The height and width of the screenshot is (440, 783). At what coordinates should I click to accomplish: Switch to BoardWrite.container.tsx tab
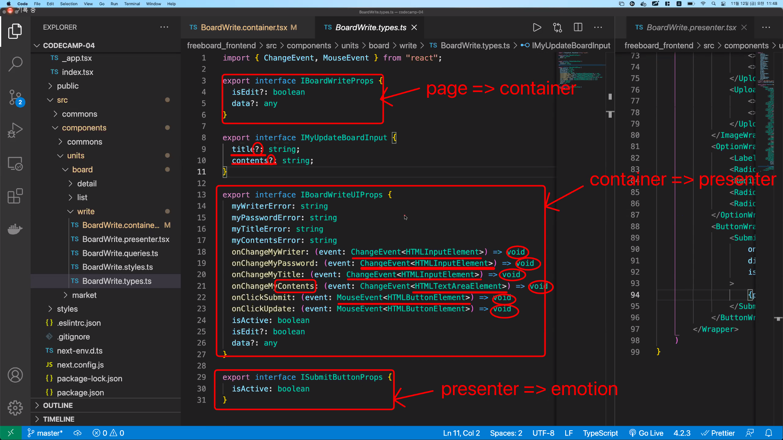pyautogui.click(x=243, y=27)
